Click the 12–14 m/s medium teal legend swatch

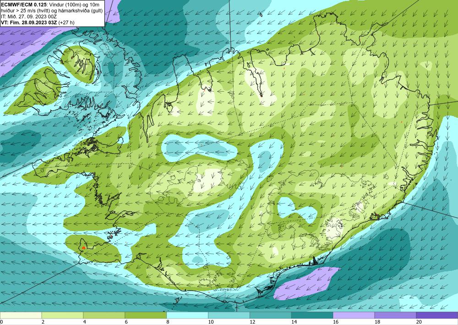click(x=271, y=315)
